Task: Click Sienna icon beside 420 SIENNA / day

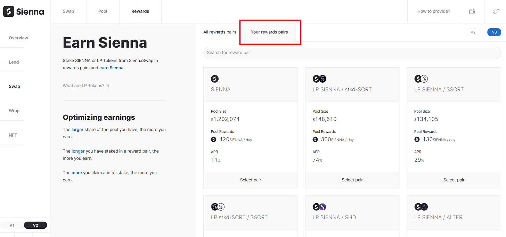Action: pos(213,139)
